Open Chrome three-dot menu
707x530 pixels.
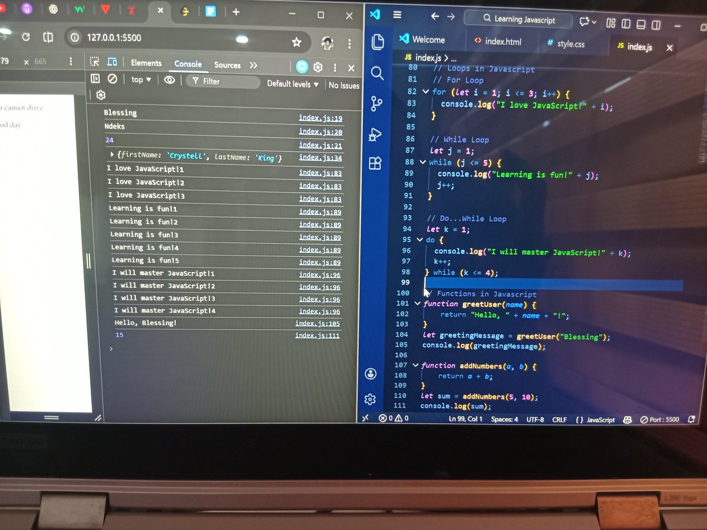pyautogui.click(x=349, y=44)
